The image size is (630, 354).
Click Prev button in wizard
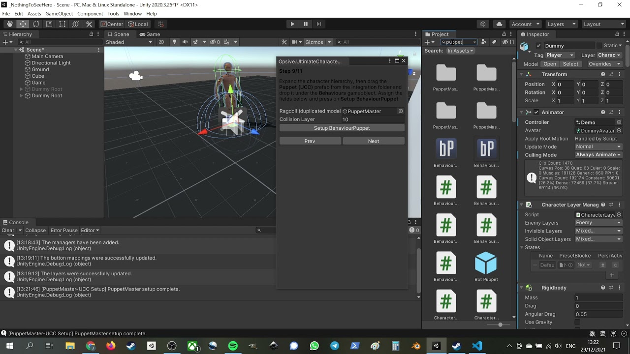310,141
